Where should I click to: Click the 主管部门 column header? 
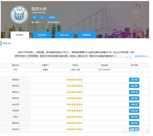(x=45, y=65)
